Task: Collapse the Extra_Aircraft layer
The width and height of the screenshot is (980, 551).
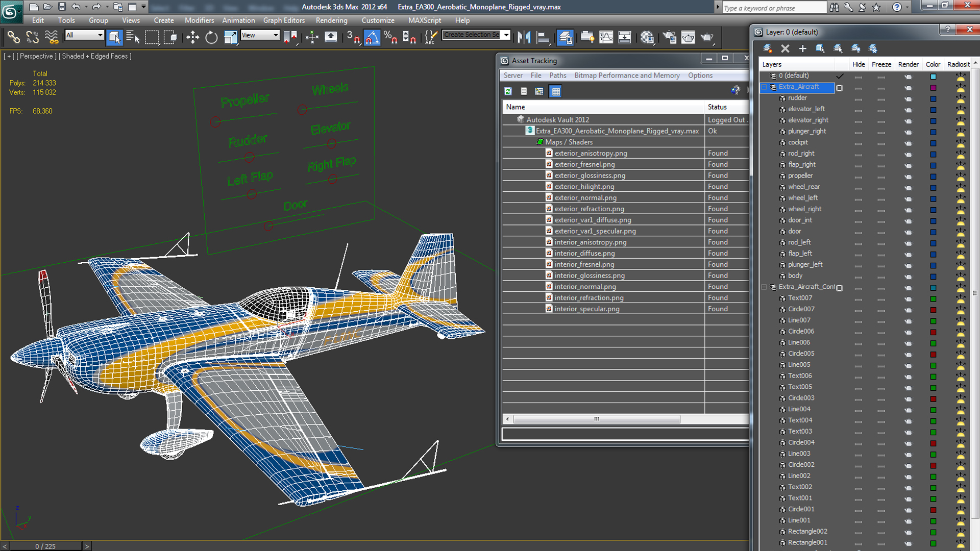Action: click(x=764, y=87)
